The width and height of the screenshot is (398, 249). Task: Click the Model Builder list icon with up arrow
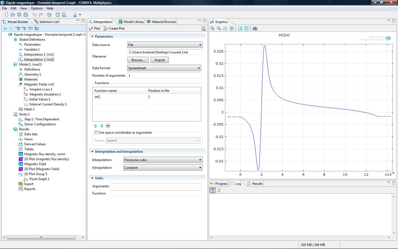coord(30,28)
